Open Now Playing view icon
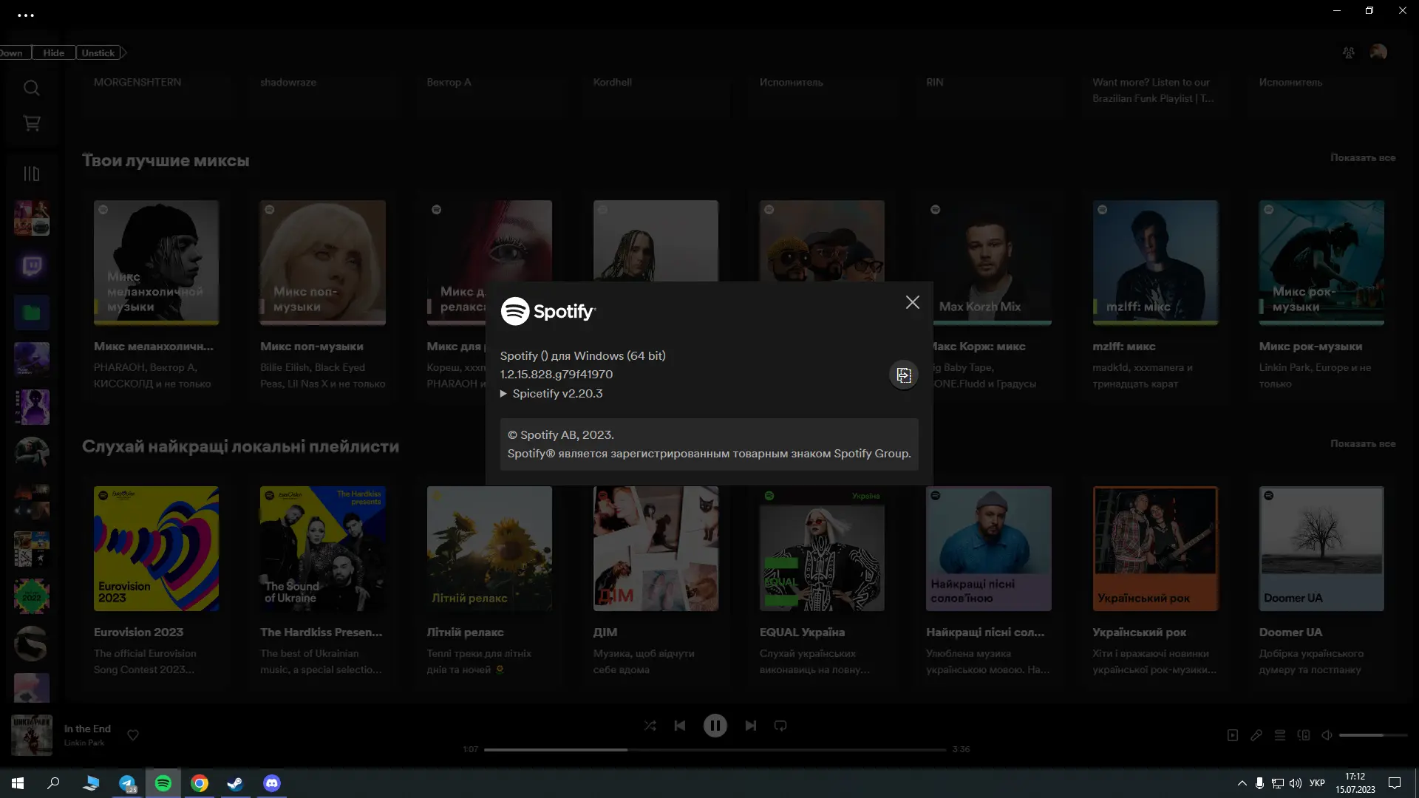Image resolution: width=1419 pixels, height=798 pixels. 1233,735
